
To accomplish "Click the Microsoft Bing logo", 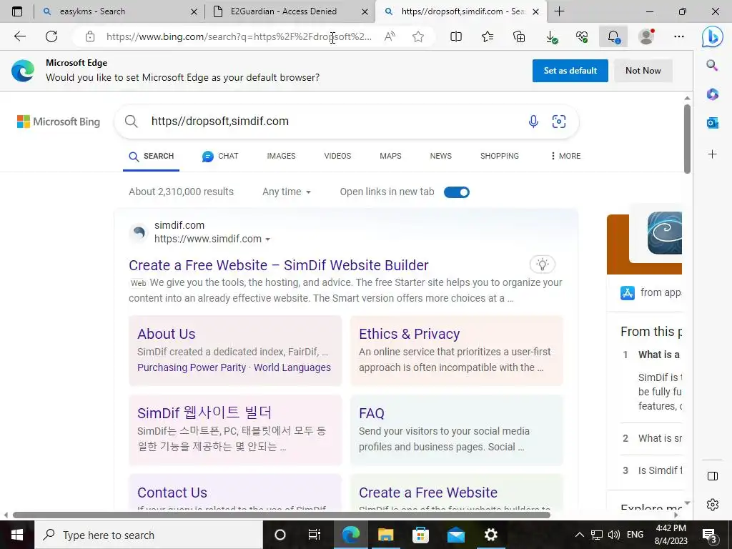I will (59, 122).
